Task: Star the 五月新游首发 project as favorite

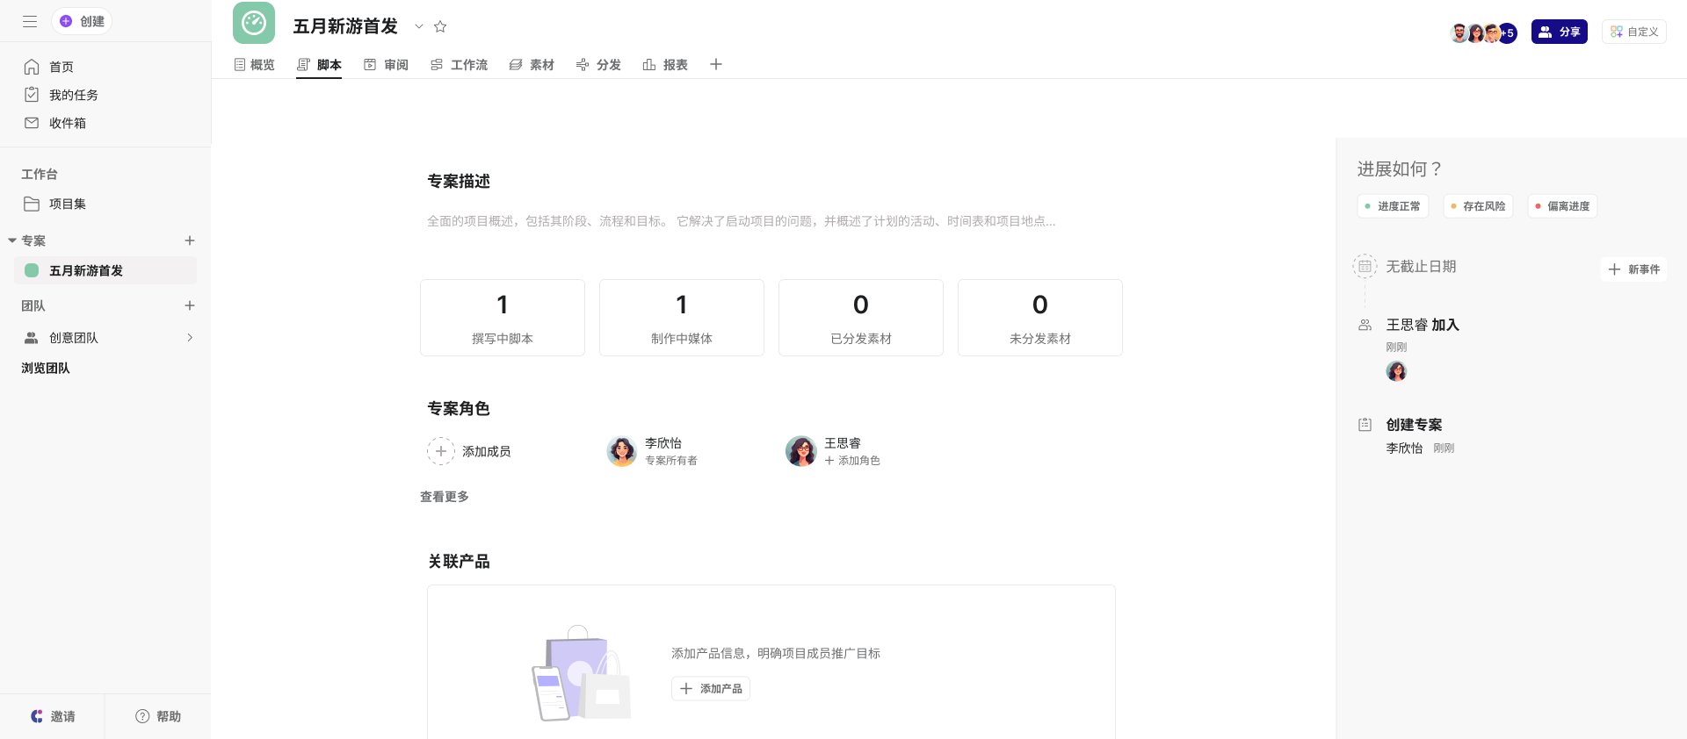Action: 440,26
